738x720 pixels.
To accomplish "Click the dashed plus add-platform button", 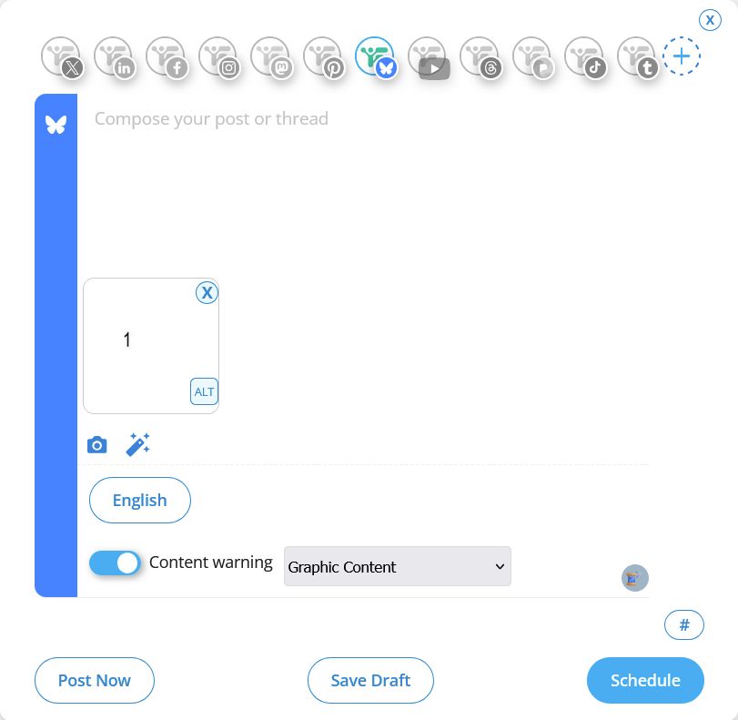I will [x=681, y=56].
